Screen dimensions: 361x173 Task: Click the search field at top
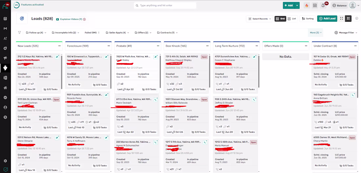point(165,5)
